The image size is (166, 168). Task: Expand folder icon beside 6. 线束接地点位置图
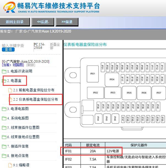coord(4,137)
